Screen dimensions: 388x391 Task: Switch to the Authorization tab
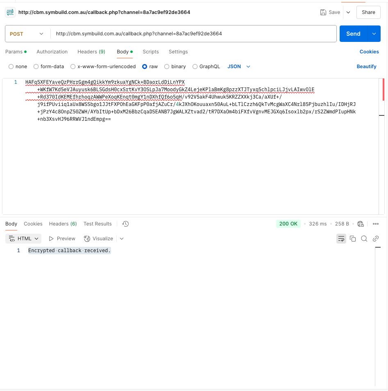[x=52, y=52]
